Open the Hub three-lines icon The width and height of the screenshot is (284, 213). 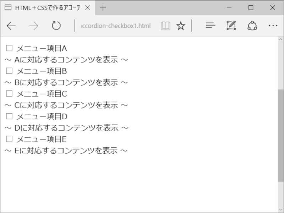(211, 26)
